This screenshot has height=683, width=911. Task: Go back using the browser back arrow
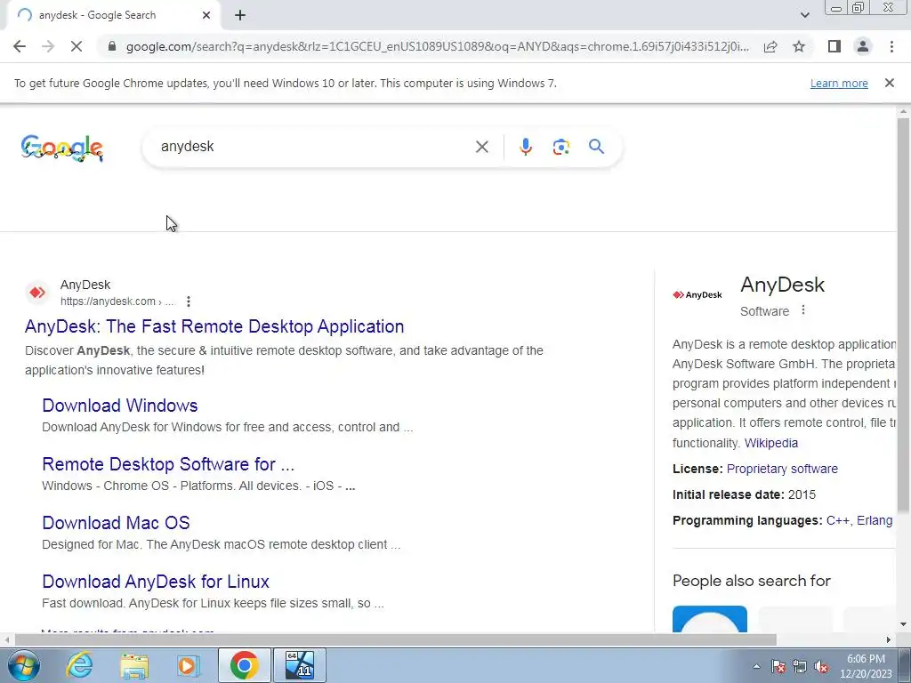coord(20,46)
